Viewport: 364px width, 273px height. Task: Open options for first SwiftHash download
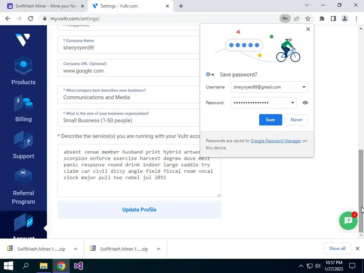tap(76, 249)
